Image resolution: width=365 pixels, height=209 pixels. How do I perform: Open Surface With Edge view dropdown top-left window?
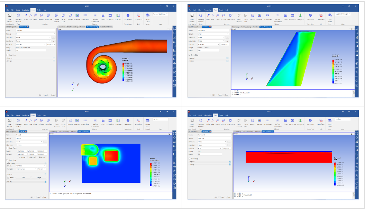tap(160, 14)
